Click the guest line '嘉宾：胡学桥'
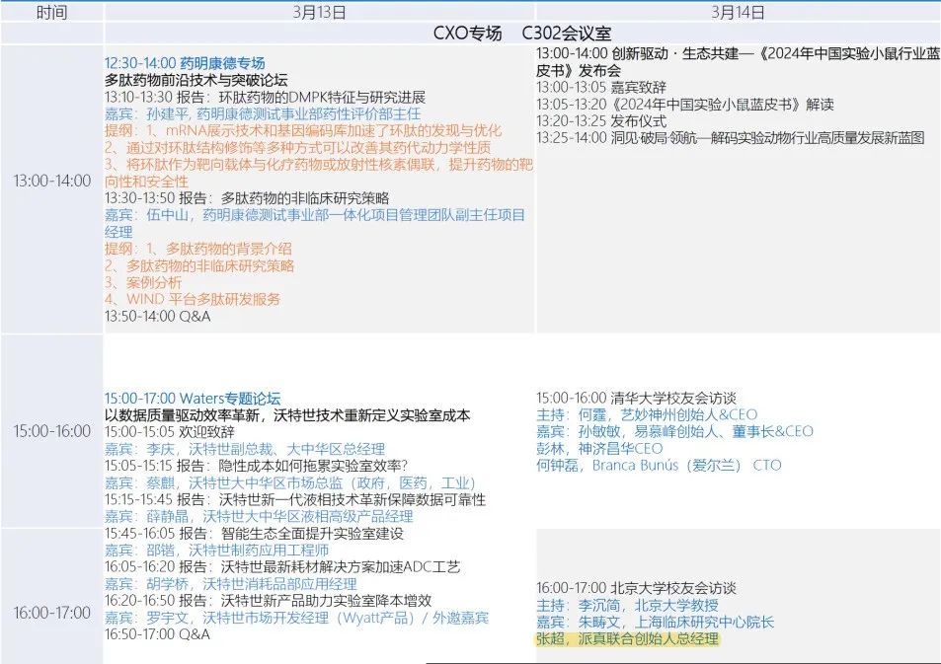 (231, 584)
